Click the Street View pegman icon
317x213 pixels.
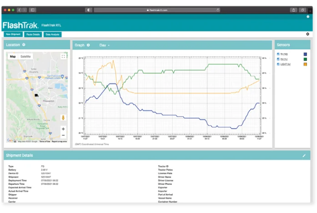63,117
